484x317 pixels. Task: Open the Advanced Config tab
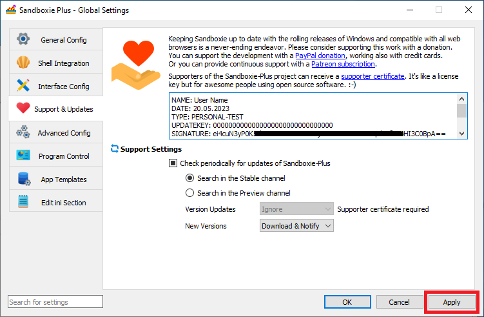click(64, 133)
